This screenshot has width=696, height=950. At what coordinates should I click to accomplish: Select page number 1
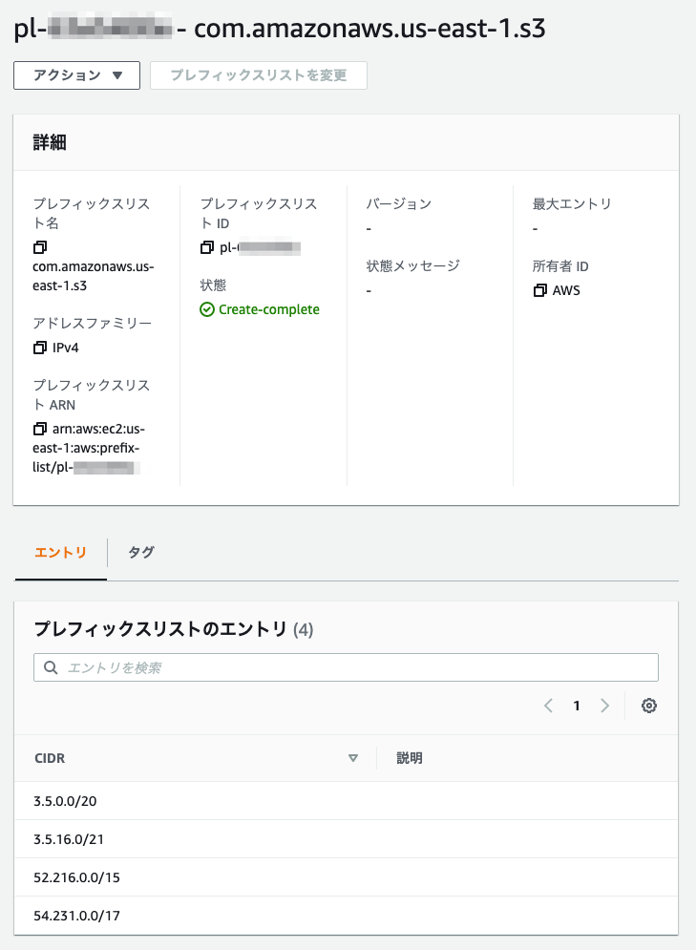(x=577, y=706)
